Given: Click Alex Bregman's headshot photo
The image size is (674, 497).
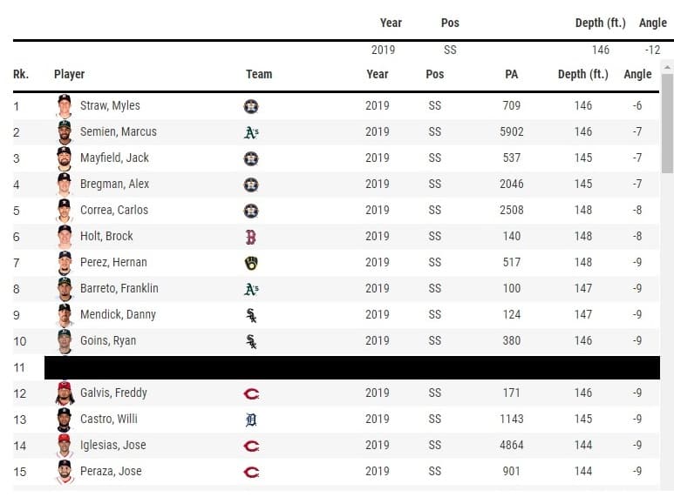Looking at the screenshot, I should point(64,184).
